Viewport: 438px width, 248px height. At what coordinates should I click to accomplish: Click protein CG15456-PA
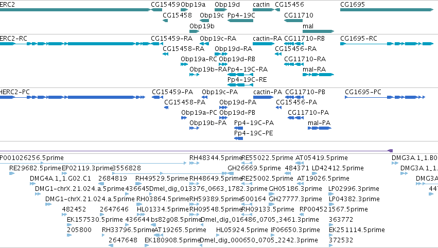click(x=296, y=102)
